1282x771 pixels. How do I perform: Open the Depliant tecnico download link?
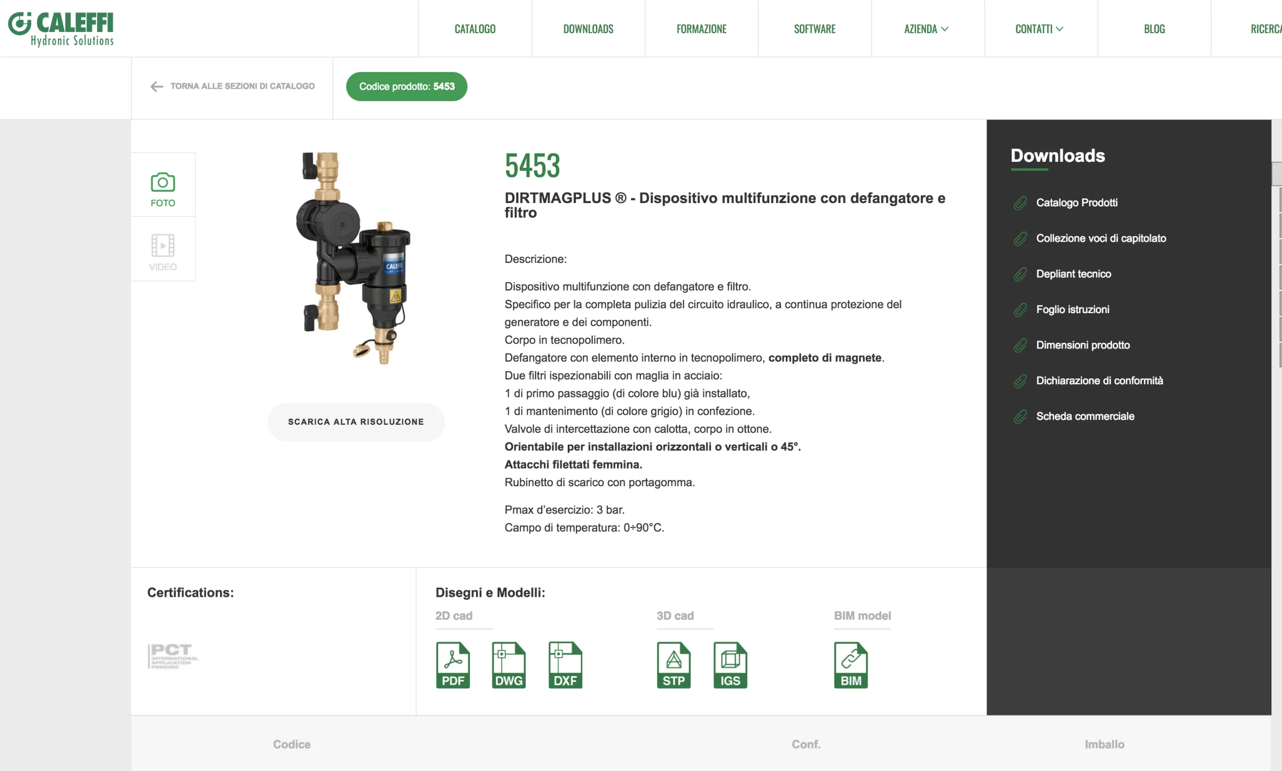[1073, 274]
